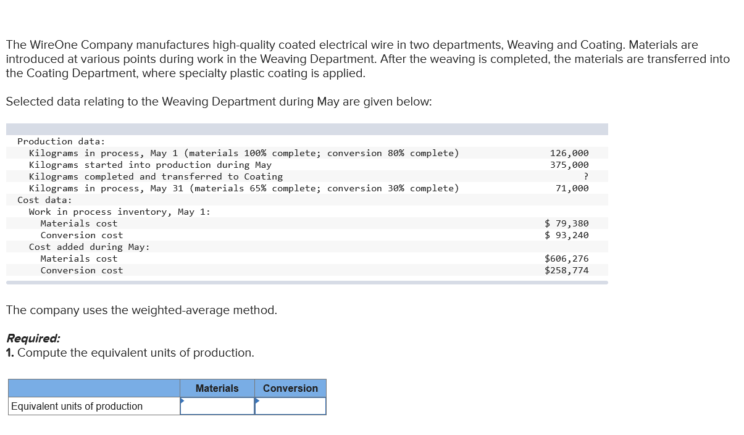Click the Conversion equivalent units input cell

point(290,406)
